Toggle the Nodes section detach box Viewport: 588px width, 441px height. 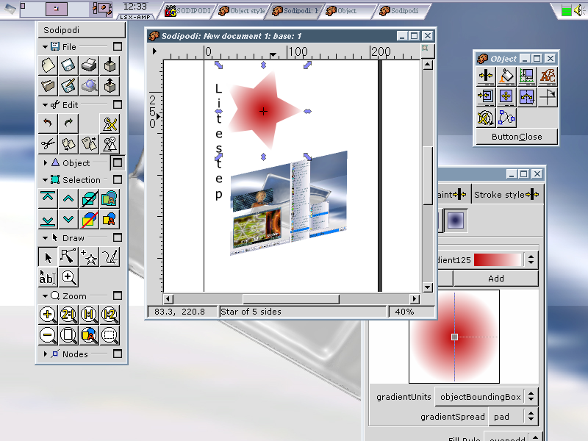[118, 354]
